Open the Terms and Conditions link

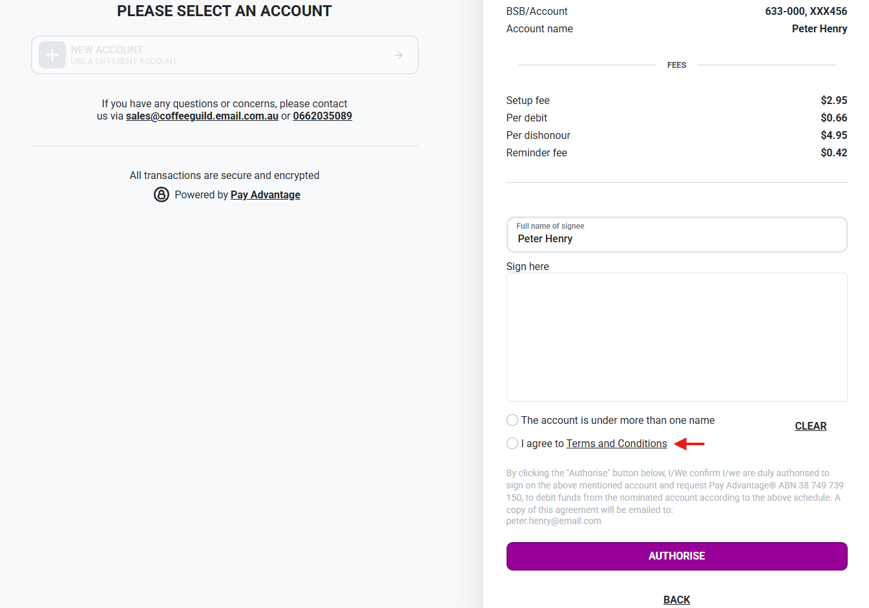(616, 443)
